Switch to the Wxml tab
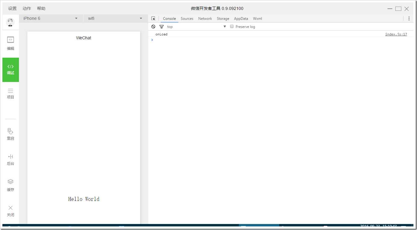This screenshot has height=230, width=417. 258,18
